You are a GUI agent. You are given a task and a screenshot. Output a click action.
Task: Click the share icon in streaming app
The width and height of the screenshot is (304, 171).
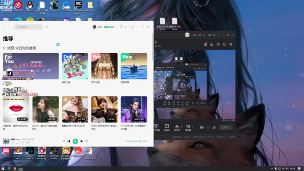tap(231, 44)
